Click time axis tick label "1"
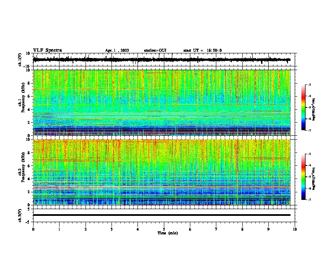 click(x=59, y=229)
